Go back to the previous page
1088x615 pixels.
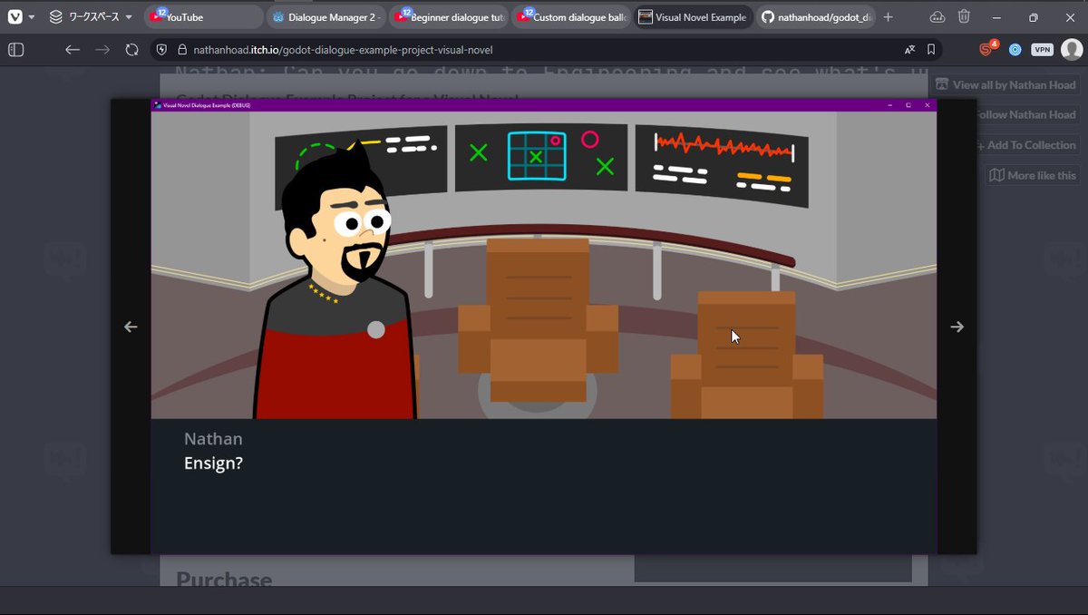[73, 49]
